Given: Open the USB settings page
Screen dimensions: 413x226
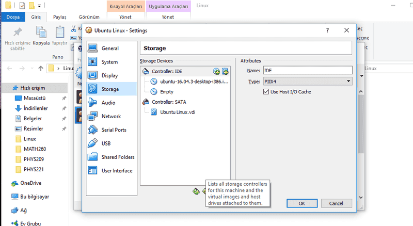Looking at the screenshot, I should [106, 143].
